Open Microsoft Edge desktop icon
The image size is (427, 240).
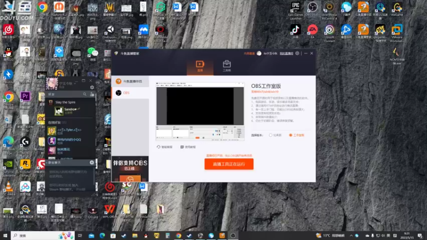click(9, 145)
